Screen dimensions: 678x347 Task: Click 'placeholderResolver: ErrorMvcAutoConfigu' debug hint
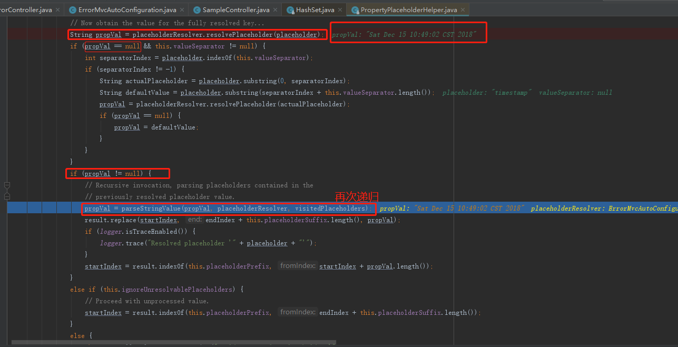click(604, 209)
